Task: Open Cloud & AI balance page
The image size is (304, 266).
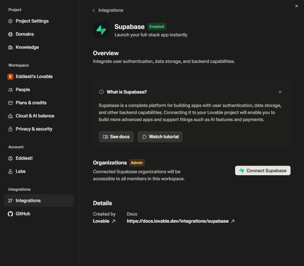Action: point(35,116)
